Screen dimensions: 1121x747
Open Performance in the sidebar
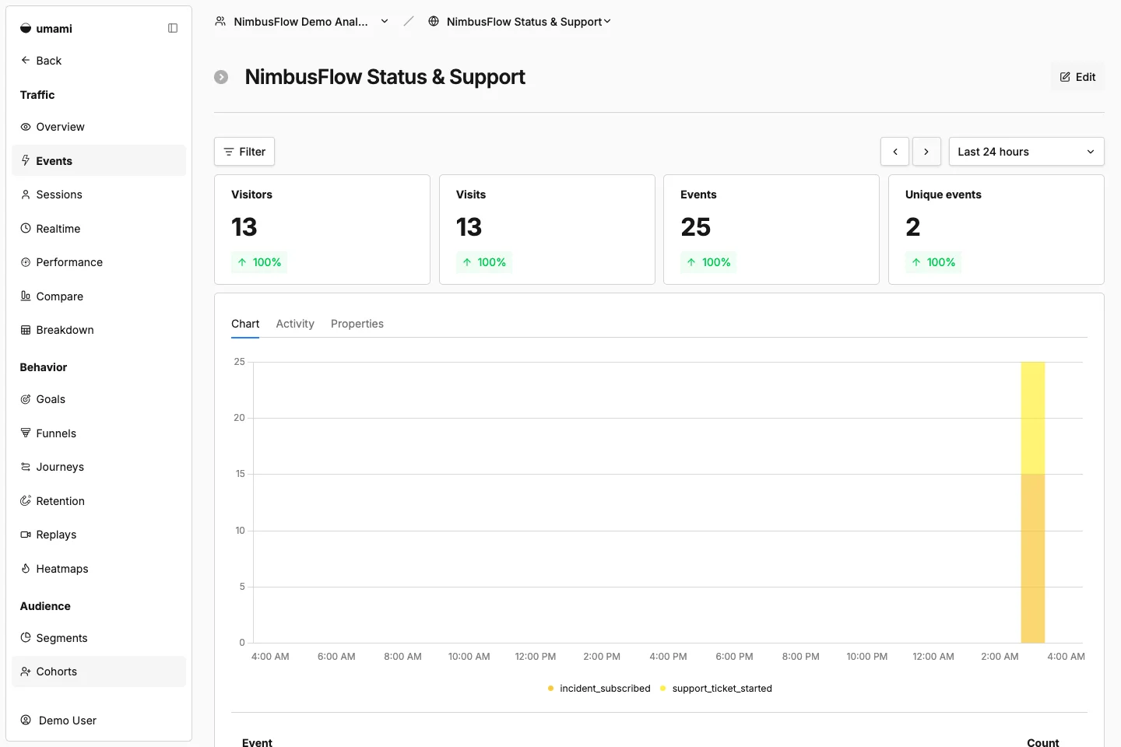pos(99,262)
